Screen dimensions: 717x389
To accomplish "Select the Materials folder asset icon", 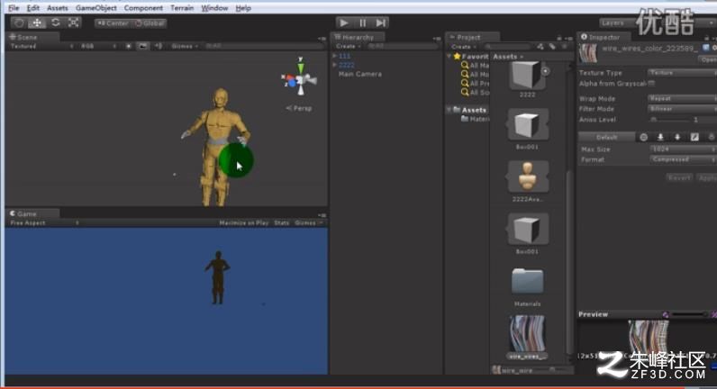I will [527, 281].
